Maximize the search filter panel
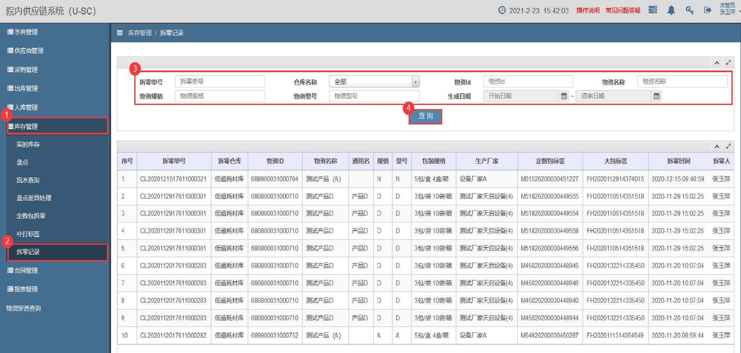The width and height of the screenshot is (741, 353). click(728, 63)
